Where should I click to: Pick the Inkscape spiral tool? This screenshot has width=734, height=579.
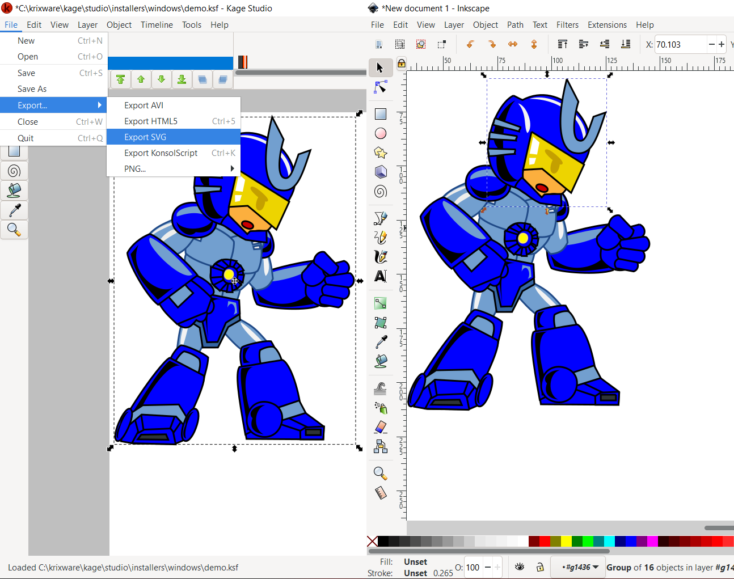(x=381, y=191)
